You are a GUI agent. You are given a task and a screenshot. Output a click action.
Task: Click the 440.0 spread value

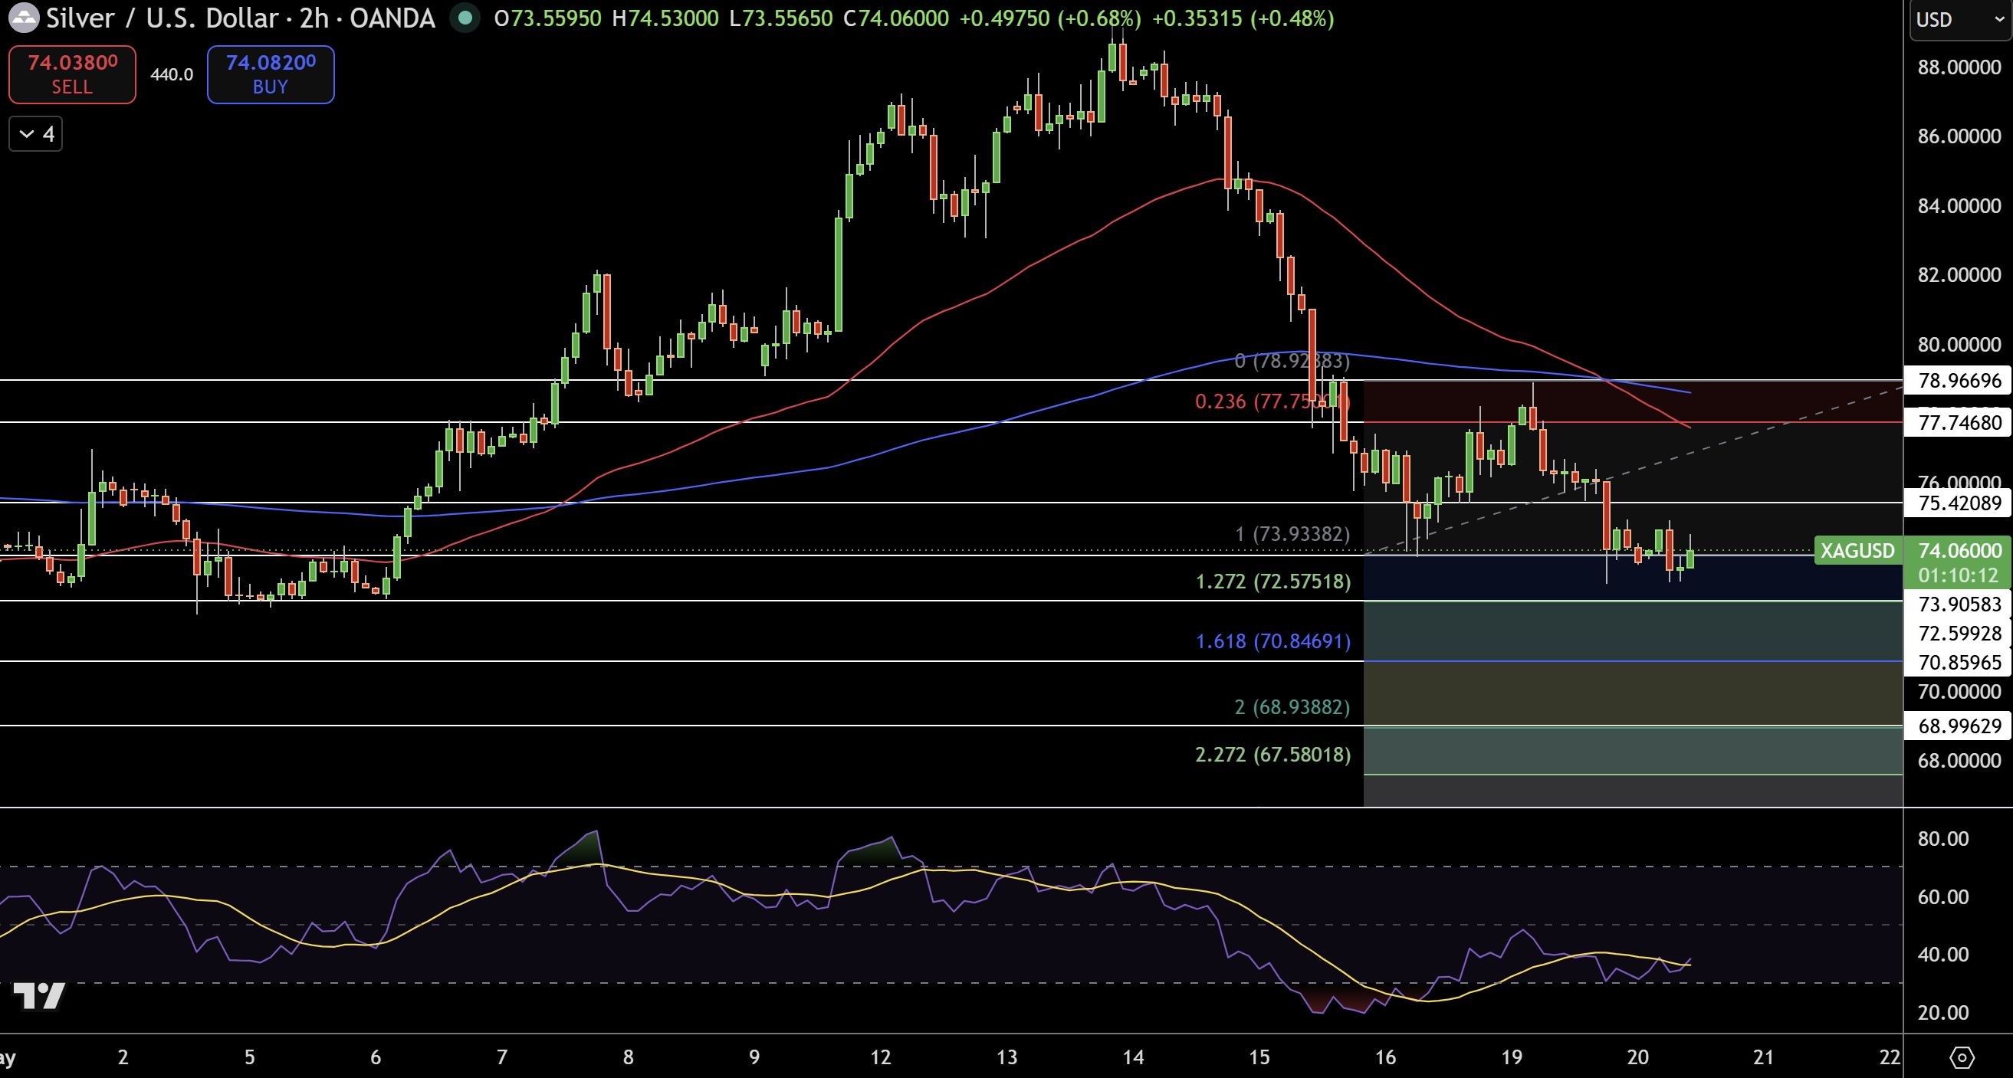(x=171, y=75)
